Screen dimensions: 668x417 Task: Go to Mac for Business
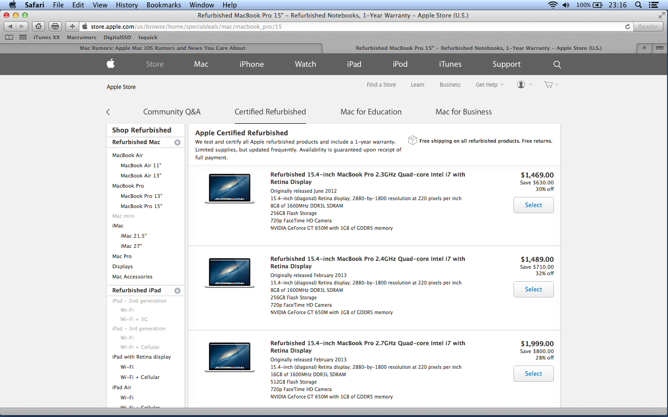463,112
